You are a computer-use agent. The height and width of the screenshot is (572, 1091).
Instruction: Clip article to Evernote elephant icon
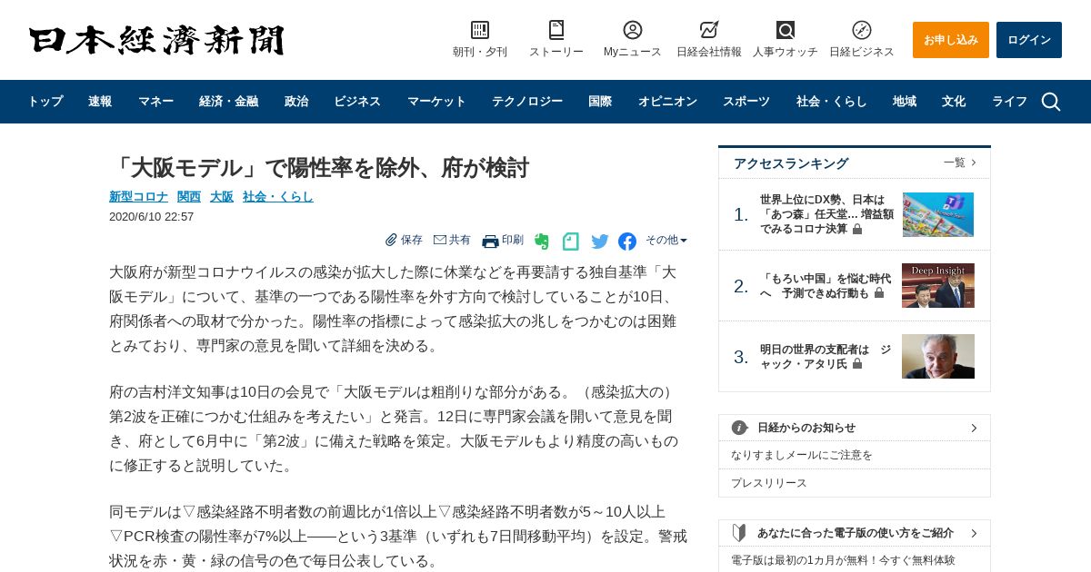[542, 242]
